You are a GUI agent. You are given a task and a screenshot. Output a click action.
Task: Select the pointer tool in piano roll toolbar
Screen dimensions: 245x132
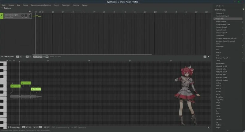(18, 57)
